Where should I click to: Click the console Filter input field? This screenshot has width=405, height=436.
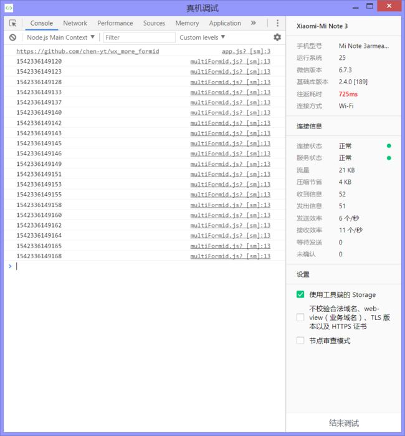(x=138, y=37)
